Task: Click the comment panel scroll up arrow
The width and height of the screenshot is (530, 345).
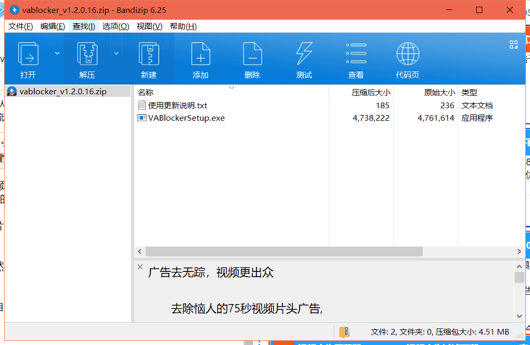Action: click(519, 267)
